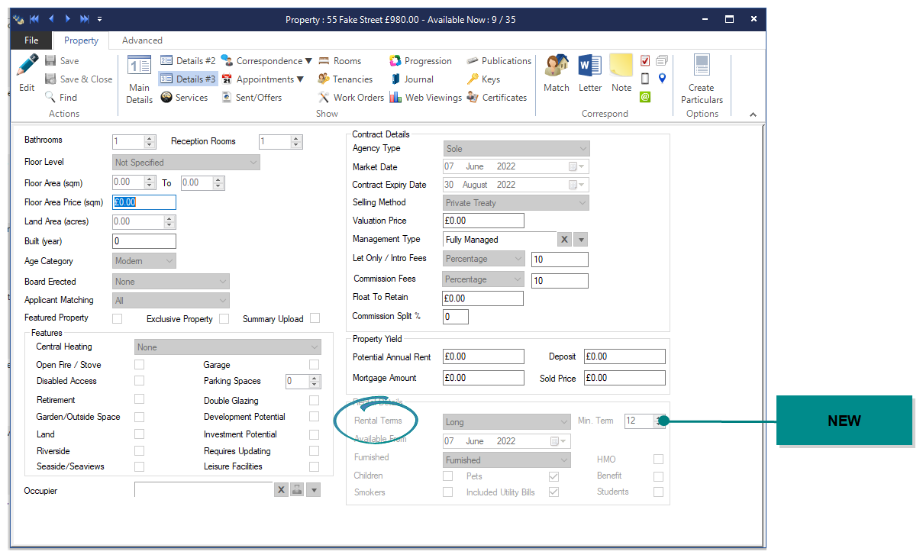Open the Match house icon
923x558 pixels.
(556, 69)
